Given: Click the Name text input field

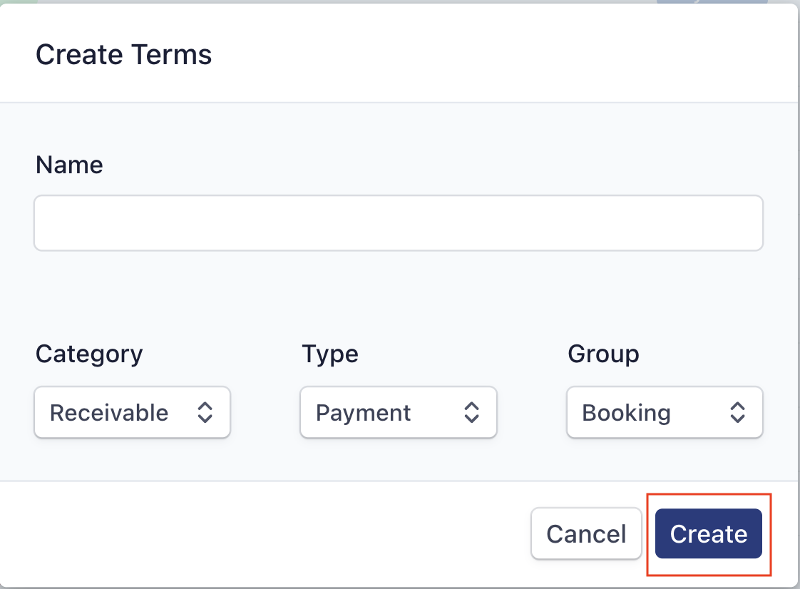Looking at the screenshot, I should click(398, 223).
